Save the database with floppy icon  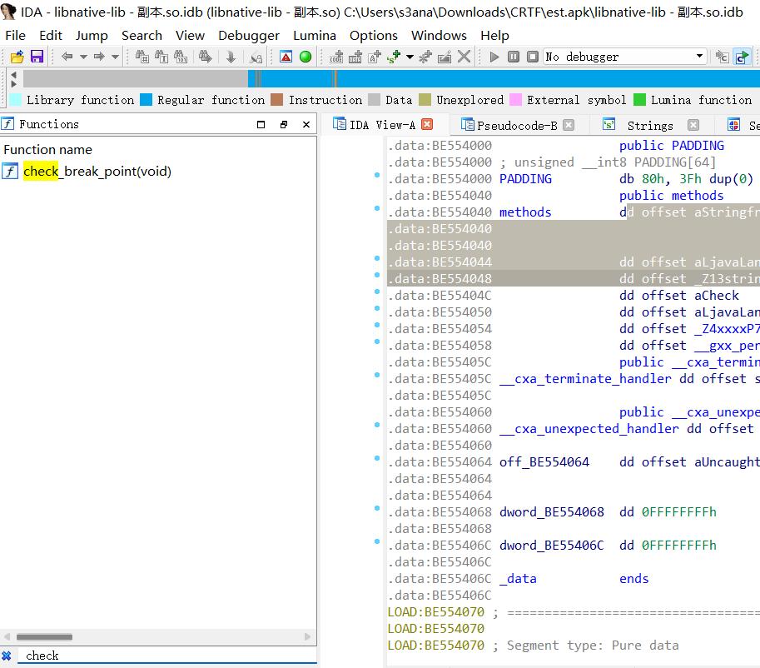(37, 57)
